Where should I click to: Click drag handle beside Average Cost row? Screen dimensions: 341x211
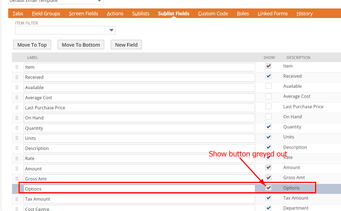(x=17, y=98)
